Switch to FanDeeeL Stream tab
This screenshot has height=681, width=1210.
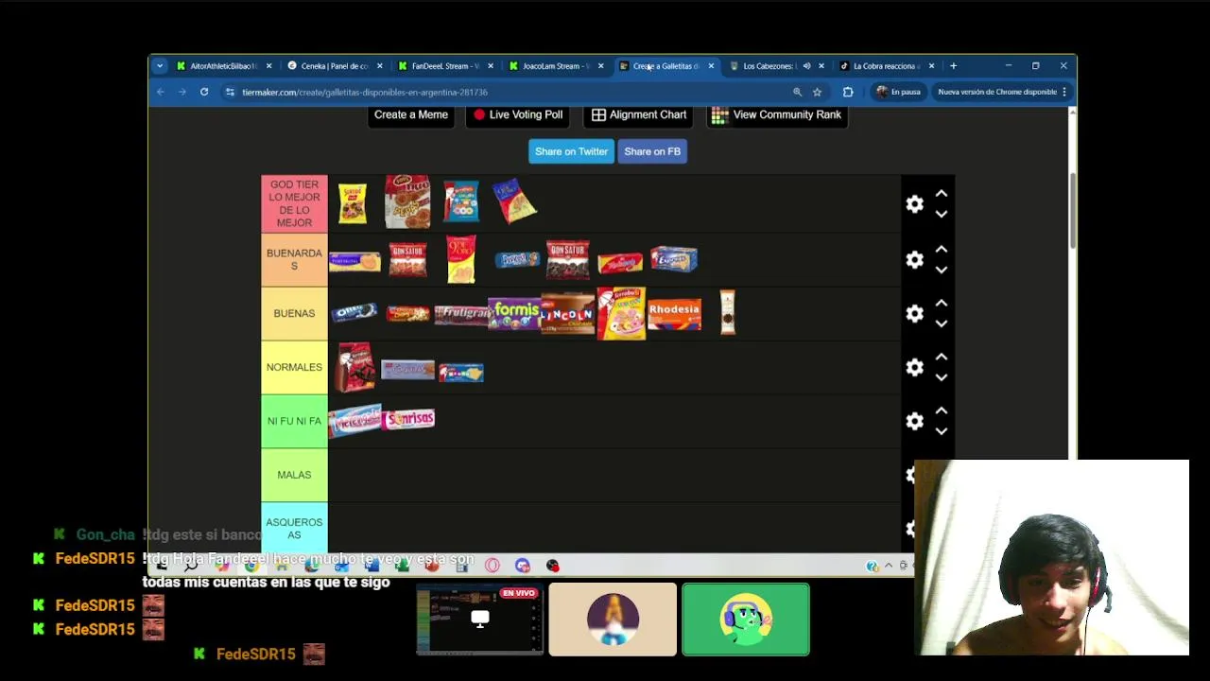click(444, 66)
